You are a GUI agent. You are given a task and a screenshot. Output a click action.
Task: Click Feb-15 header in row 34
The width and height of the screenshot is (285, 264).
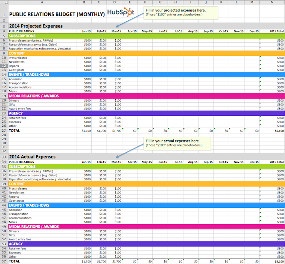coord(101,162)
